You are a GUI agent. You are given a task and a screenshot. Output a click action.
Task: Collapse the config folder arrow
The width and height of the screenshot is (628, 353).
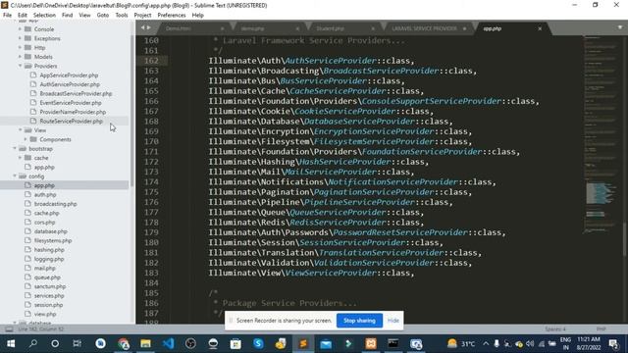coord(15,176)
